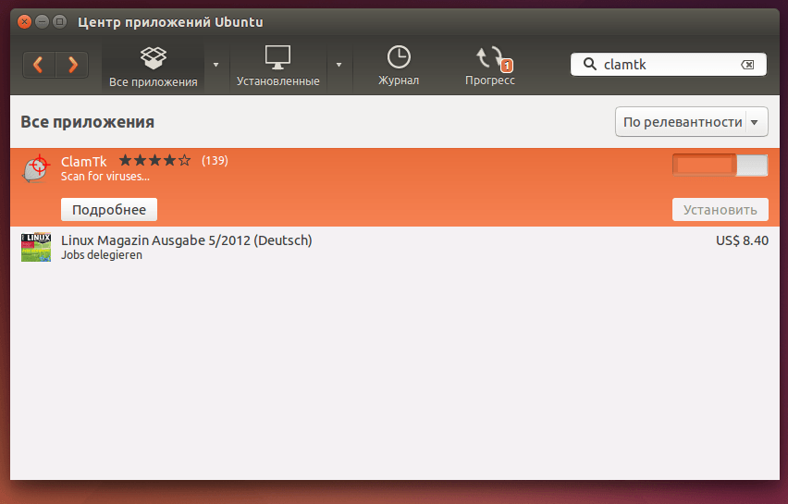This screenshot has height=504, width=788.
Task: Go forward with the right arrow button
Action: (72, 65)
